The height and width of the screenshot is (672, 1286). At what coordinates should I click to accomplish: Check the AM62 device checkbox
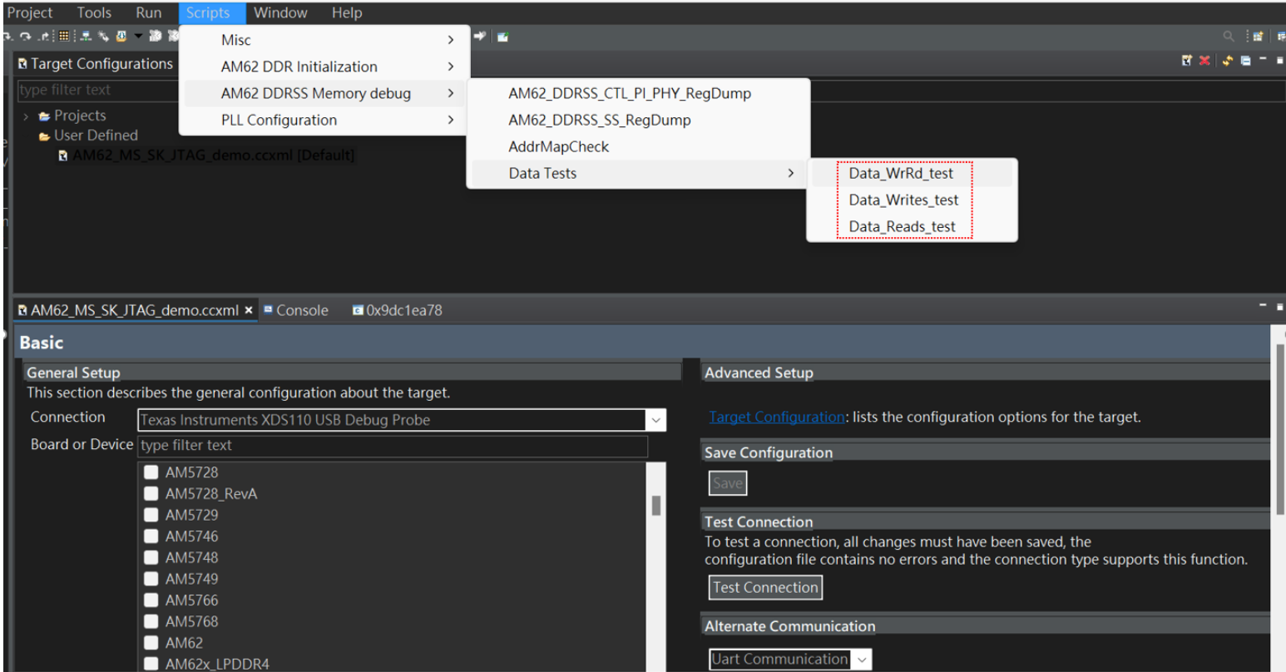(151, 643)
